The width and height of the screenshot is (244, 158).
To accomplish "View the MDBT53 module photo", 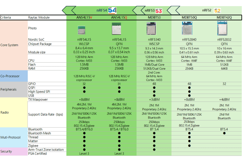I will 154,29.
